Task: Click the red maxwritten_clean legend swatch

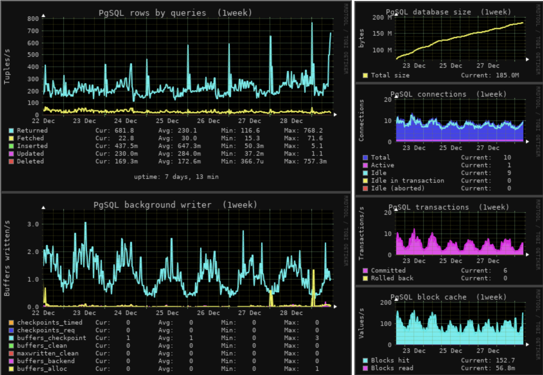Action: (x=11, y=353)
